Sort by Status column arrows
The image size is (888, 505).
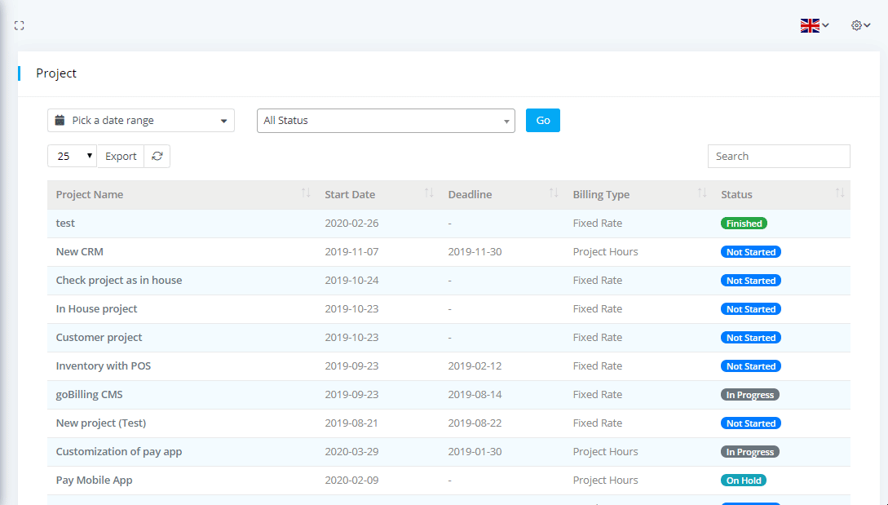coord(840,193)
